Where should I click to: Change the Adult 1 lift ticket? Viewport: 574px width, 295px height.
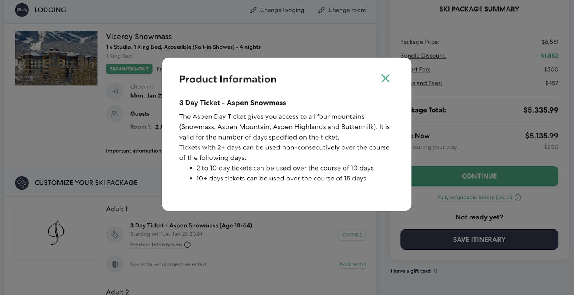pos(352,235)
